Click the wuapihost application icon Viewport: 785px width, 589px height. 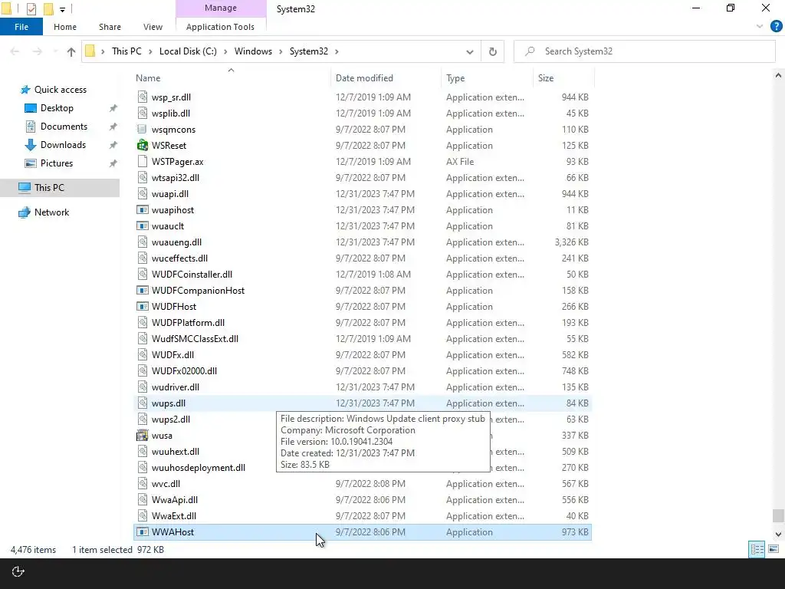143,210
